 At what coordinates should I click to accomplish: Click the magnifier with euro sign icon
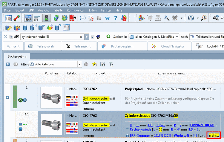coord(204,18)
